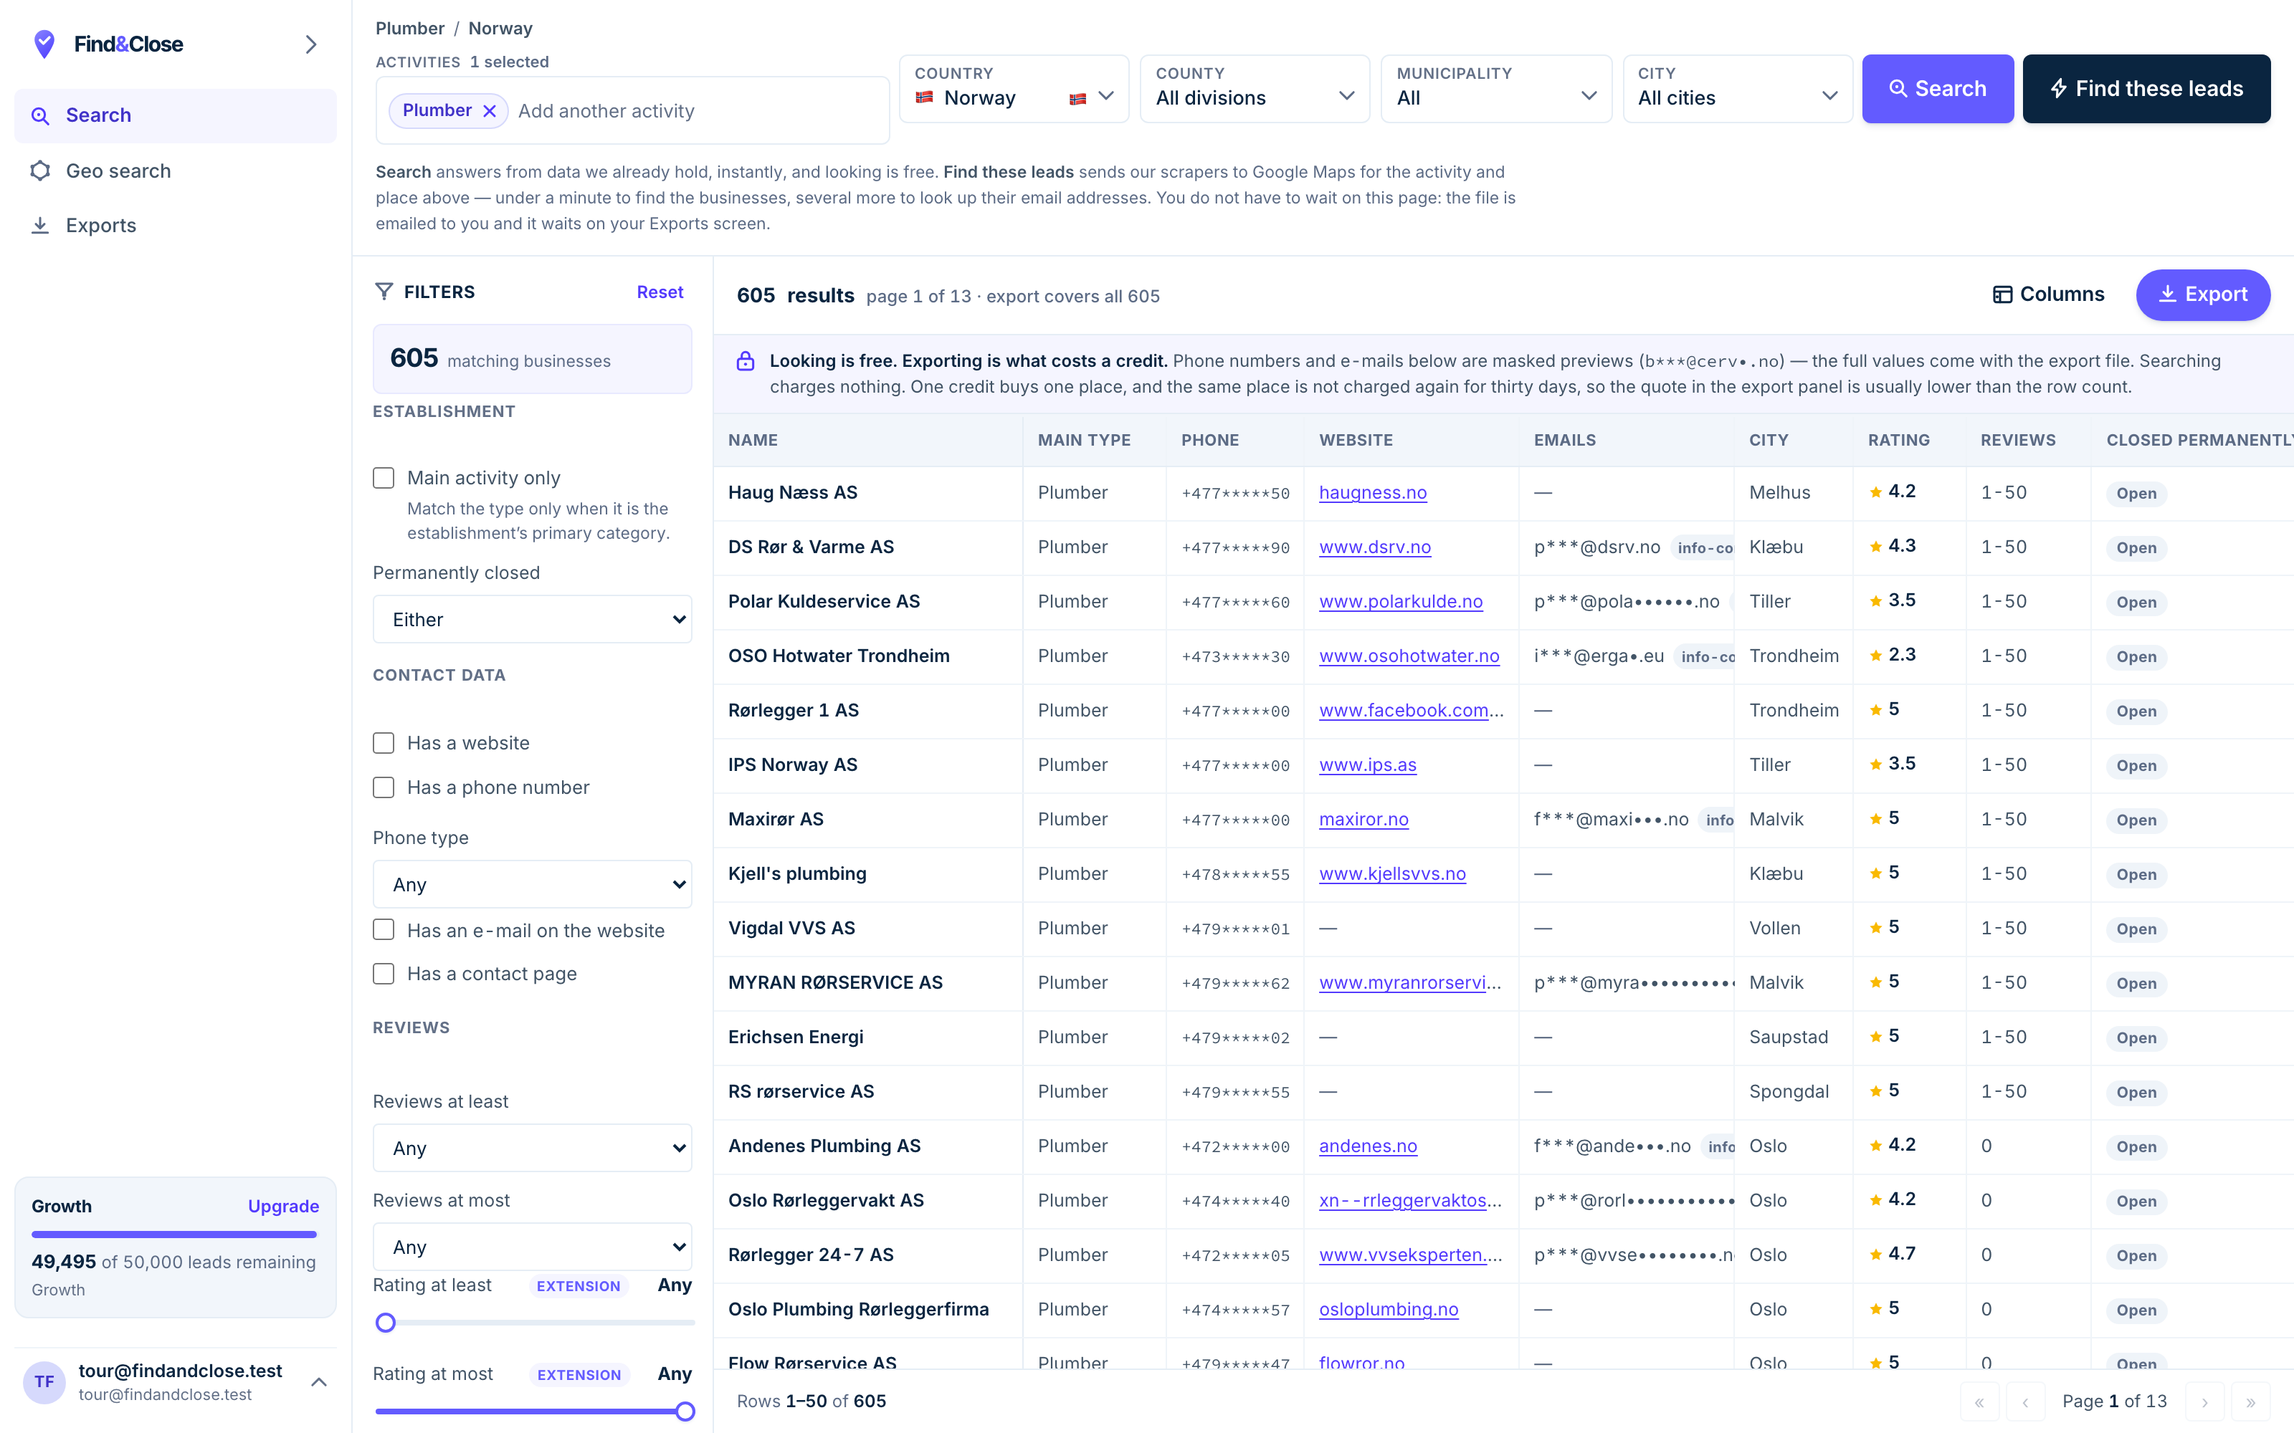This screenshot has height=1433, width=2294.
Task: Go to the previous results page
Action: point(2024,1401)
